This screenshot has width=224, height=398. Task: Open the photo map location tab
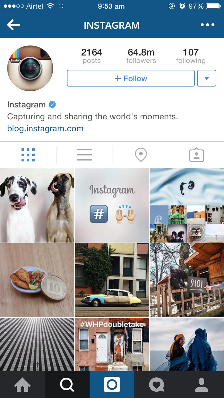tap(141, 155)
